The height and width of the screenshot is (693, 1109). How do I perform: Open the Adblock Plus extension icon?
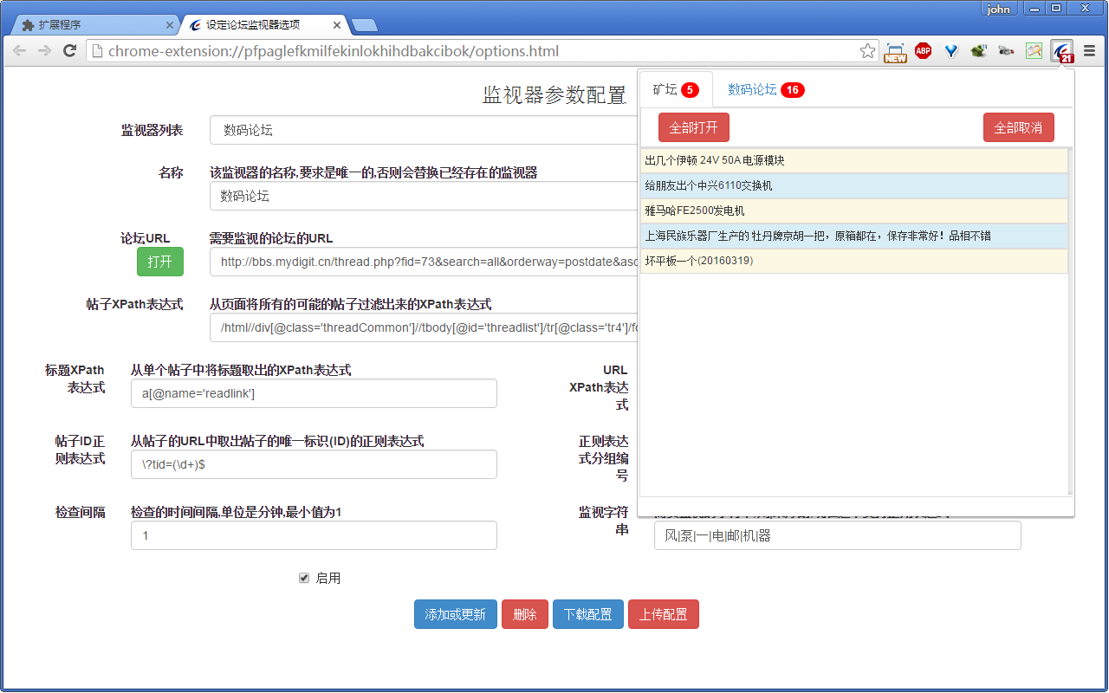pyautogui.click(x=923, y=51)
